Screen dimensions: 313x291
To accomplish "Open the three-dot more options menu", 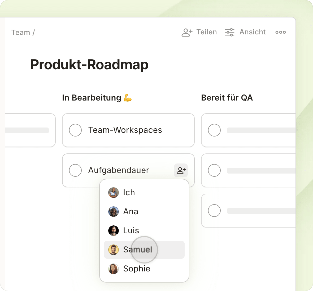I will pos(280,32).
